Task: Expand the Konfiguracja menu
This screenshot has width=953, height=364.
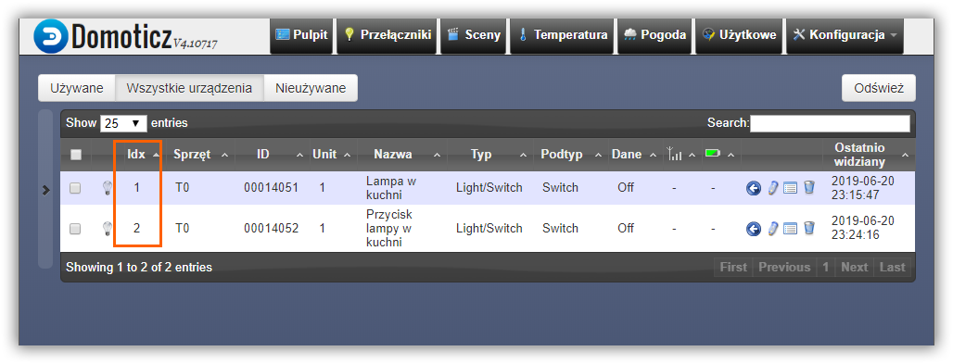Action: pos(845,35)
